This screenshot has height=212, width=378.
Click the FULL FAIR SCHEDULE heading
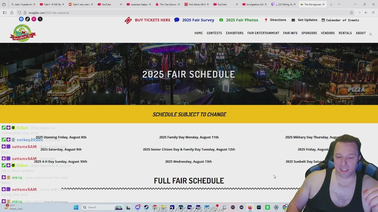[x=189, y=180]
